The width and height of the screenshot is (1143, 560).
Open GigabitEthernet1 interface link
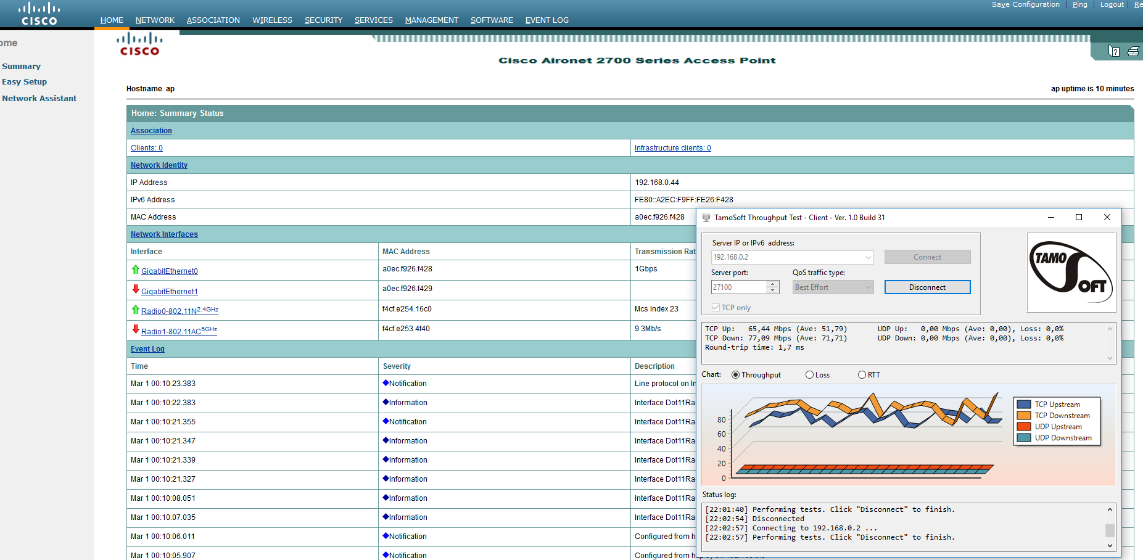click(170, 292)
